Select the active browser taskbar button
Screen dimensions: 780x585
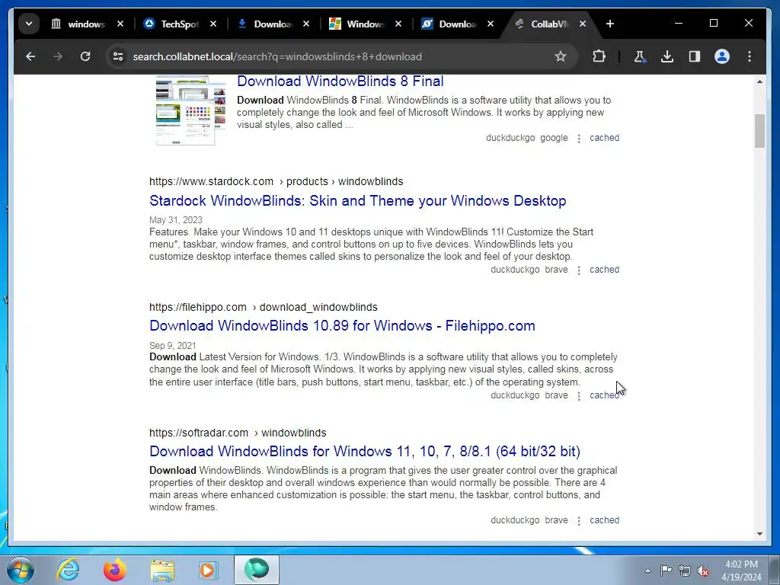[x=257, y=570]
